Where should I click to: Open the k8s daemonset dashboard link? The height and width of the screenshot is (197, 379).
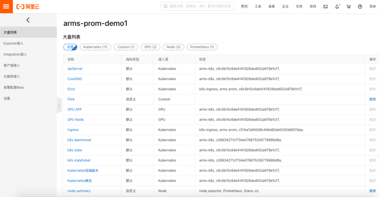tap(79, 140)
